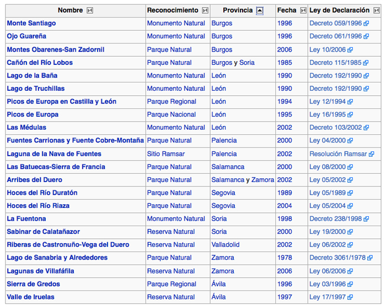Open Segovia link in Hoces del Río Riaza row
386x307 pixels.
pyautogui.click(x=223, y=206)
